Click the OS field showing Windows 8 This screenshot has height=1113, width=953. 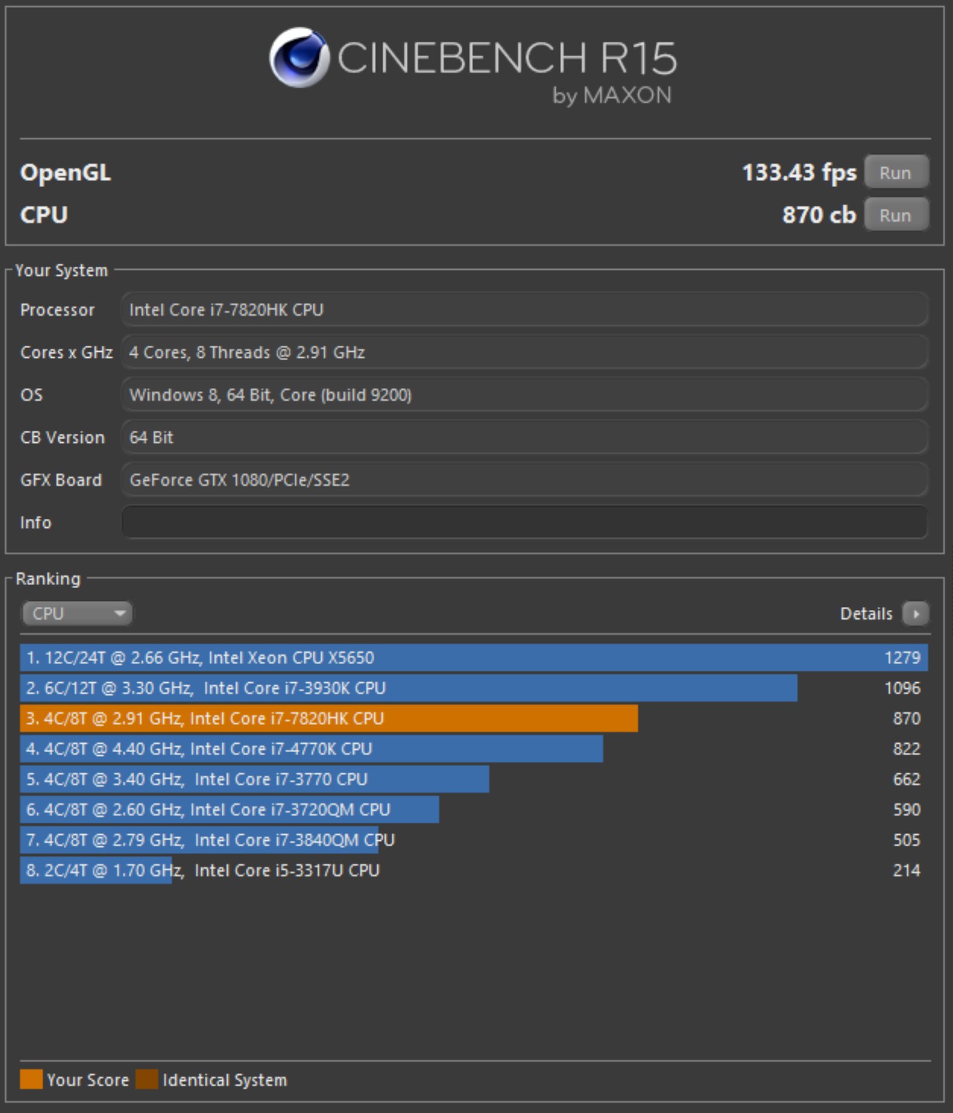pos(524,395)
